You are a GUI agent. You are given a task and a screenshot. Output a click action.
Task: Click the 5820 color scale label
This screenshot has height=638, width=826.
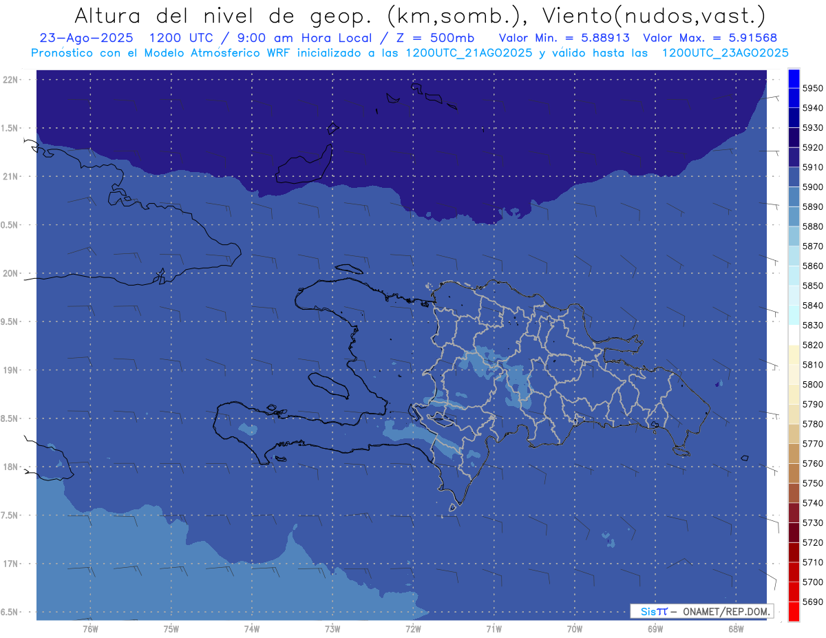click(x=812, y=345)
